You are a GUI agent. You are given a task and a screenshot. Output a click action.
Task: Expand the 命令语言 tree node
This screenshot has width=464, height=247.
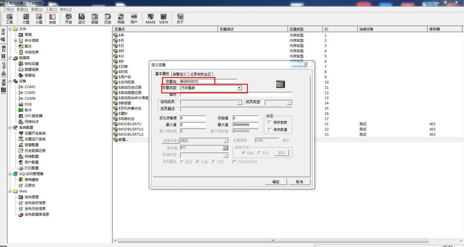[x=16, y=41]
